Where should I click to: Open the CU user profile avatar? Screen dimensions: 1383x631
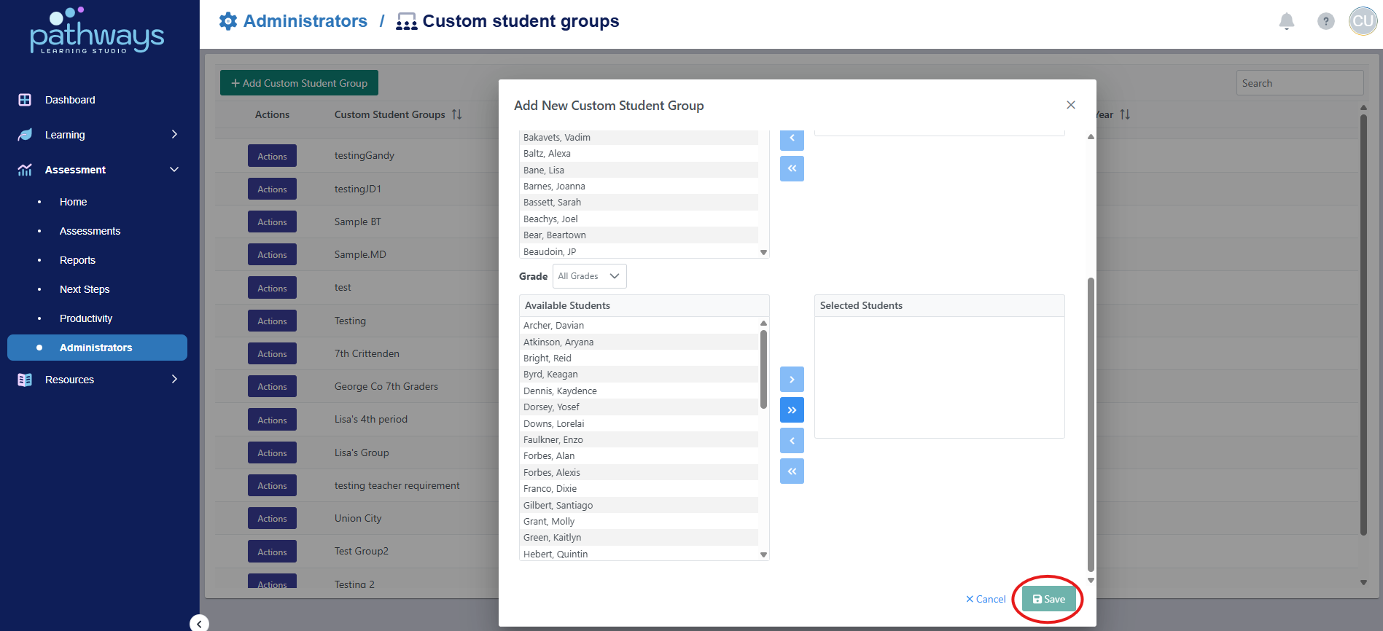pyautogui.click(x=1363, y=21)
